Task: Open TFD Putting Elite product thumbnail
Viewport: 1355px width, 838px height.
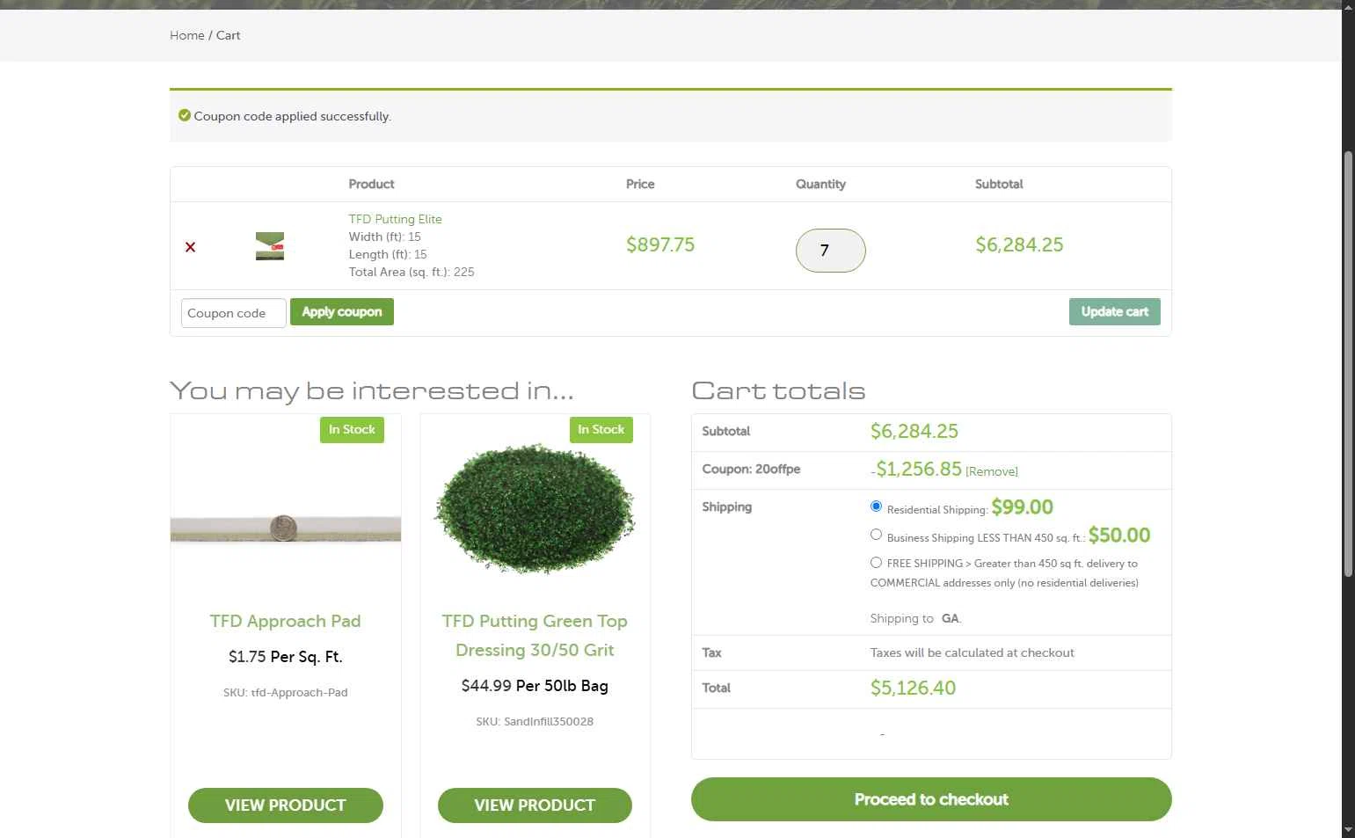Action: pyautogui.click(x=270, y=246)
